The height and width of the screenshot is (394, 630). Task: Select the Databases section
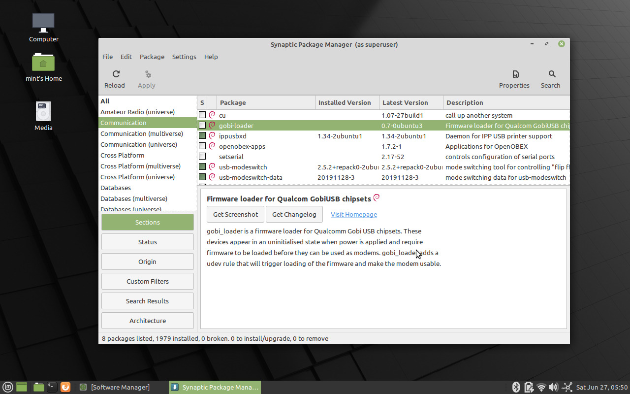point(115,188)
